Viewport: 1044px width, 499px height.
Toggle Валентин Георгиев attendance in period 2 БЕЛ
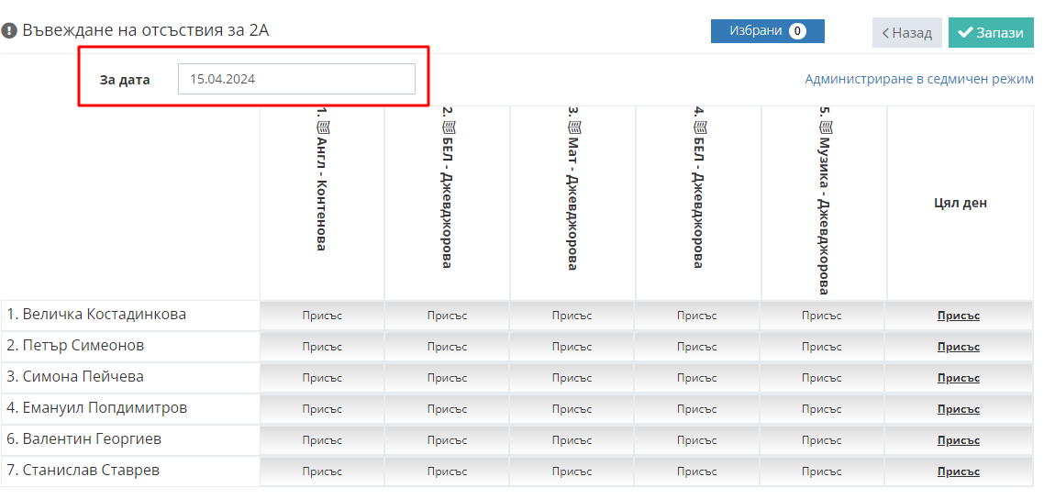coord(447,440)
